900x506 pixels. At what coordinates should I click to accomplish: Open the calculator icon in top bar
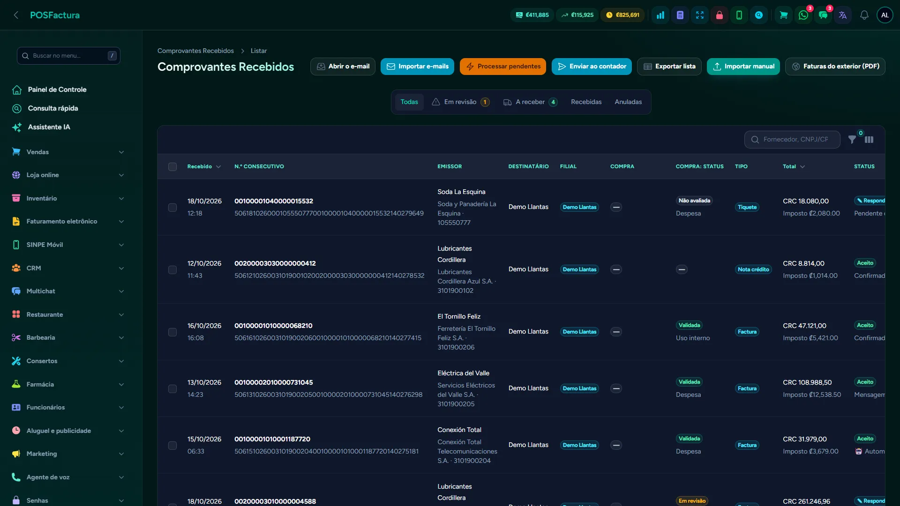tap(680, 15)
